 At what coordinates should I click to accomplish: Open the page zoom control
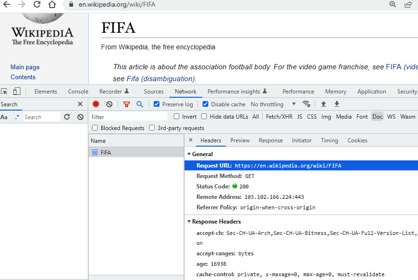[x=393, y=4]
